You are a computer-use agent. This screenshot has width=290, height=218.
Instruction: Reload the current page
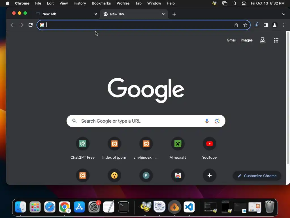(x=31, y=25)
